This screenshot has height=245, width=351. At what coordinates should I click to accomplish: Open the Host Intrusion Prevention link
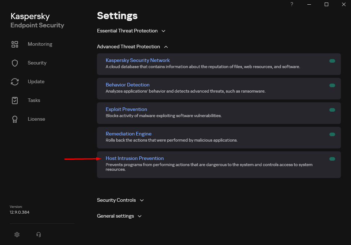(135, 158)
